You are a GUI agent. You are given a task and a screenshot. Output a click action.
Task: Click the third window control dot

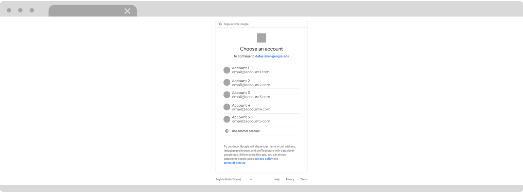tap(32, 10)
